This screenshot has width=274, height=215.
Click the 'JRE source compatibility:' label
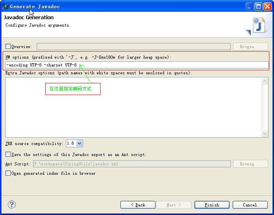[34, 143]
